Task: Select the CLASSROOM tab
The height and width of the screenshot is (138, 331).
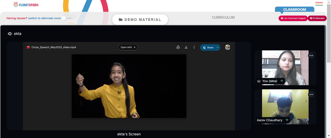Action: [x=295, y=10]
